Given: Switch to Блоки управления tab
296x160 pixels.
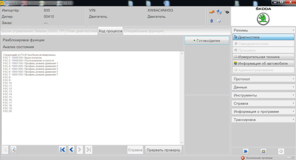Looking at the screenshot, I should click(17, 31).
